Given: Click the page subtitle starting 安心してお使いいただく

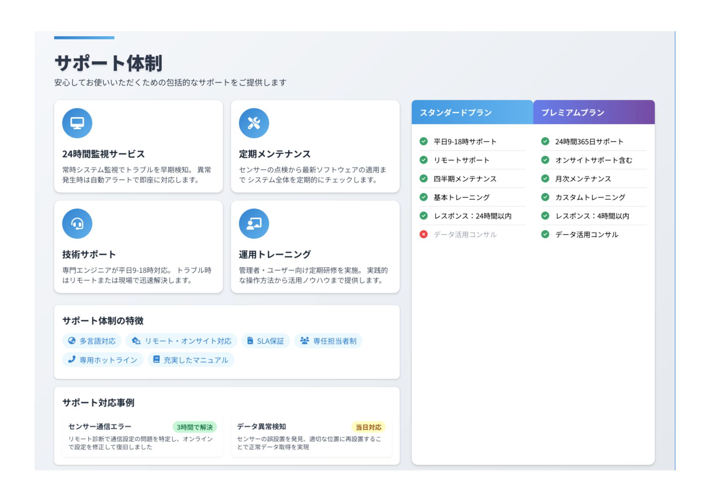Looking at the screenshot, I should (x=170, y=82).
